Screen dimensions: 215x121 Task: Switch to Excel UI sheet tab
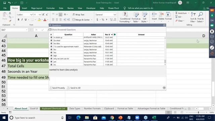point(34,109)
